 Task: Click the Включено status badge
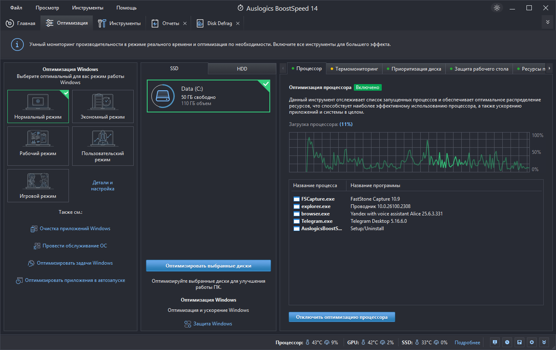[368, 87]
